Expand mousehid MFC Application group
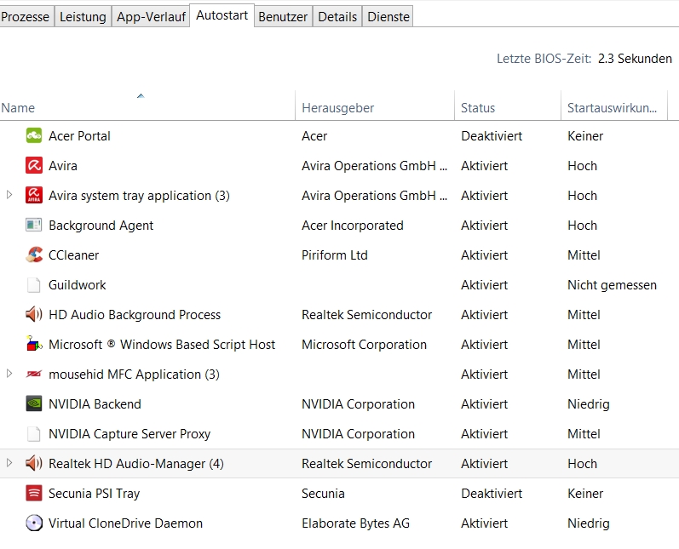679x549 pixels. coord(9,374)
